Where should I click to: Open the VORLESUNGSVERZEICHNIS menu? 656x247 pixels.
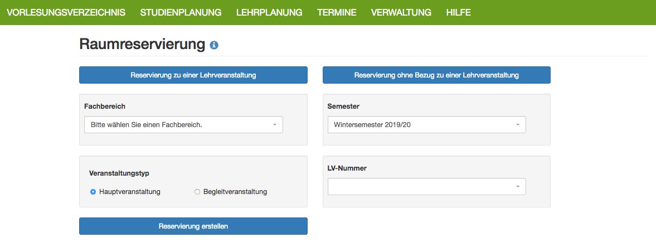66,13
